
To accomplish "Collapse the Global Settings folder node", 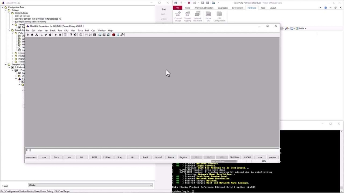I will click(x=9, y=13).
